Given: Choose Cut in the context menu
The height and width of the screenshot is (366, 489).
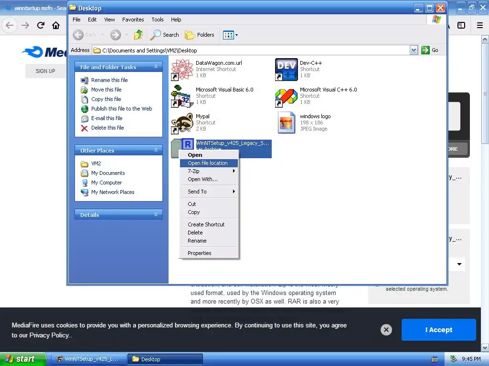Looking at the screenshot, I should (x=209, y=204).
